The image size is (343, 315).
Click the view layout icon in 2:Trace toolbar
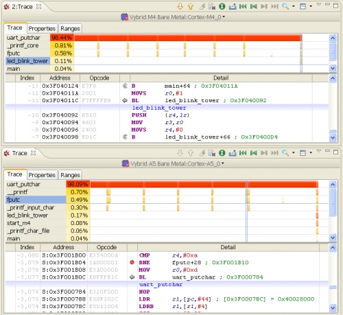tap(303, 6)
